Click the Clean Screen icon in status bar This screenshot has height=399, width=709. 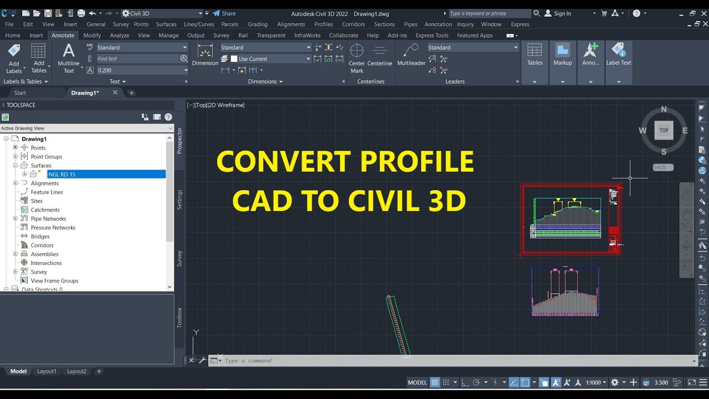[x=691, y=382]
